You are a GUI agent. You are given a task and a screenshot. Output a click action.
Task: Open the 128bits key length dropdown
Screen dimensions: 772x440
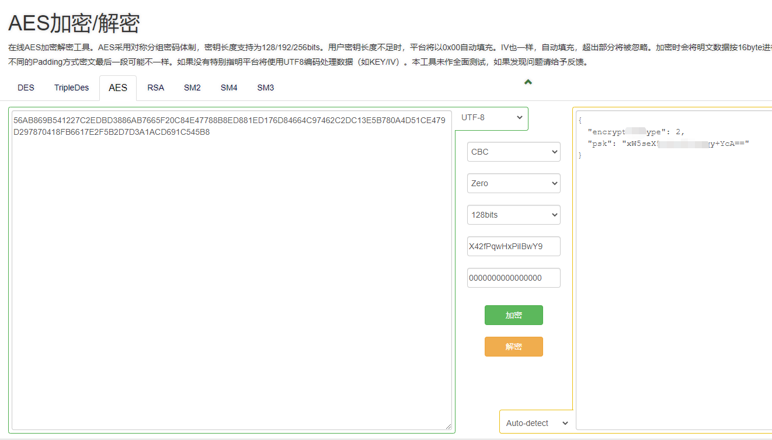(x=514, y=215)
